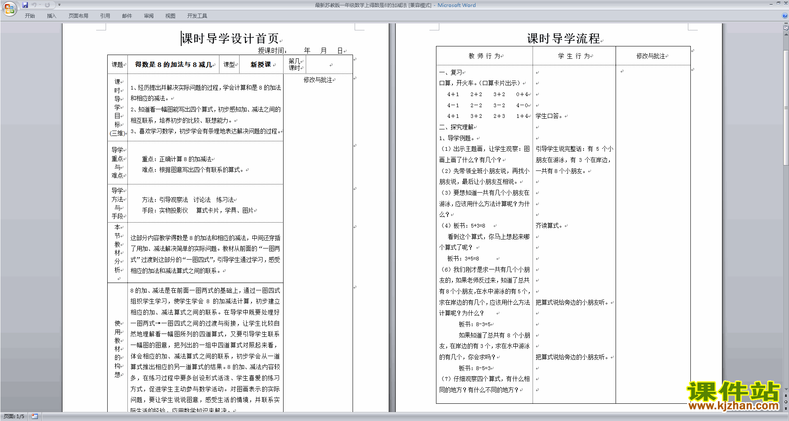This screenshot has height=421, width=789.
Task: Click the line 二、探究理解
Action: [456, 127]
